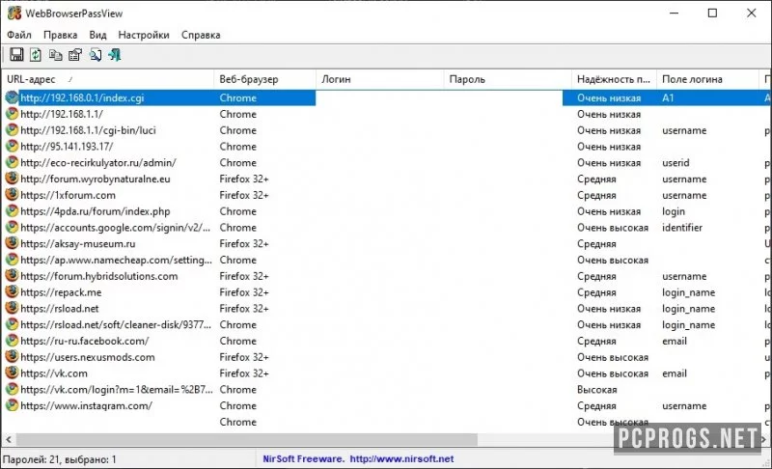Viewport: 772px width, 469px height.
Task: Click the 'Высокая' password strength cell
Action: pos(596,389)
